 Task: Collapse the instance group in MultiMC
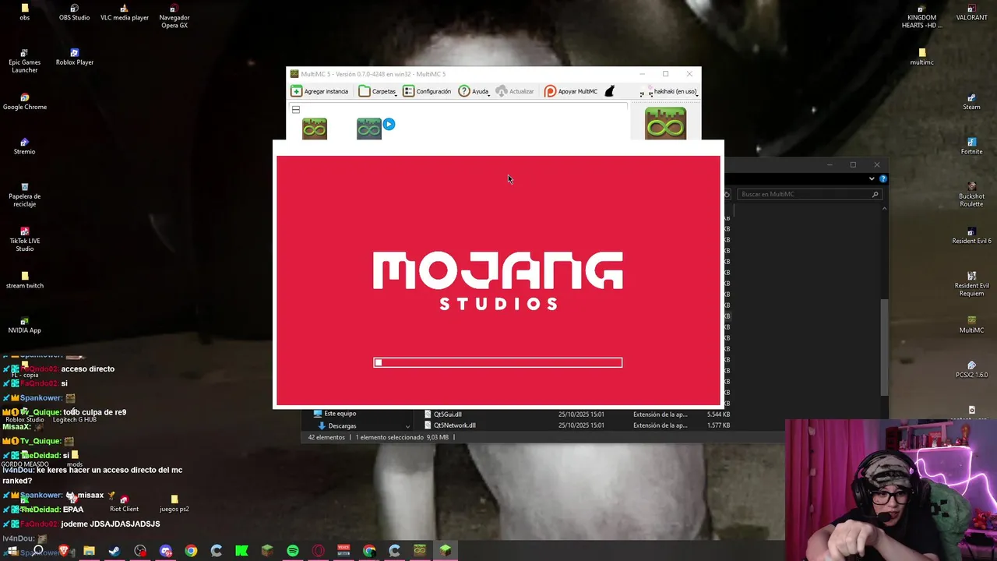click(x=296, y=110)
